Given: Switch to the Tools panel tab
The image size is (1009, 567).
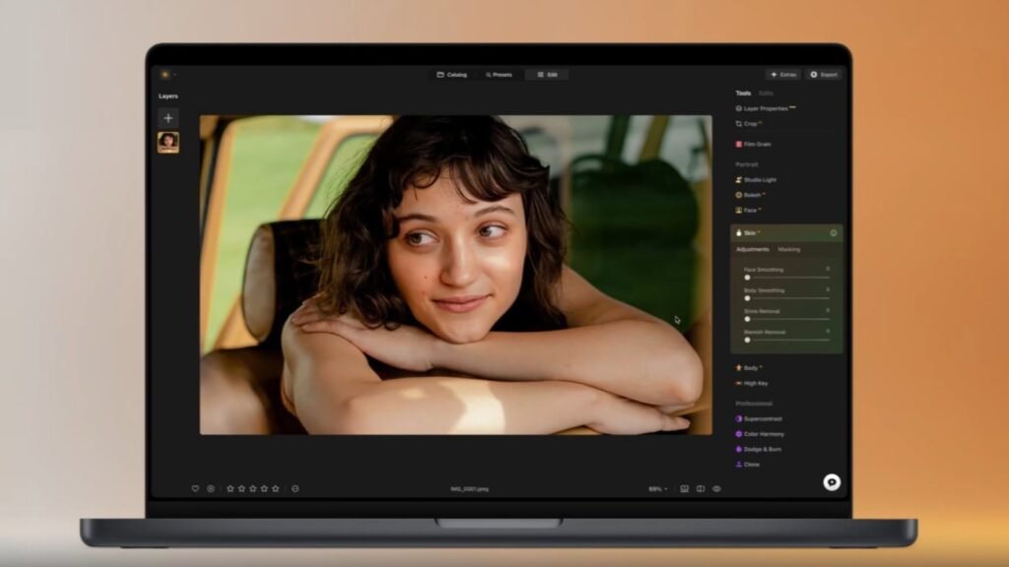Looking at the screenshot, I should pos(743,94).
